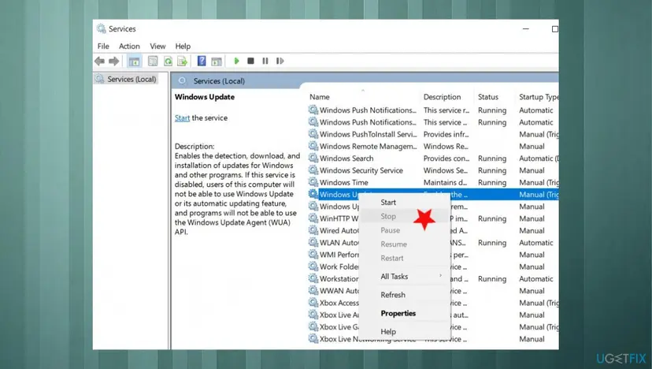Screen dimensions: 652x369
Task: Click the gear icon of Windows Security Service
Action: pyautogui.click(x=313, y=170)
